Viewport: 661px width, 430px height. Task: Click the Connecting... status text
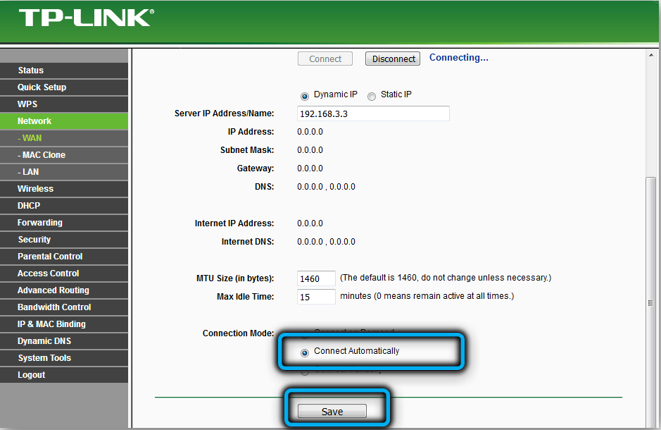(459, 58)
